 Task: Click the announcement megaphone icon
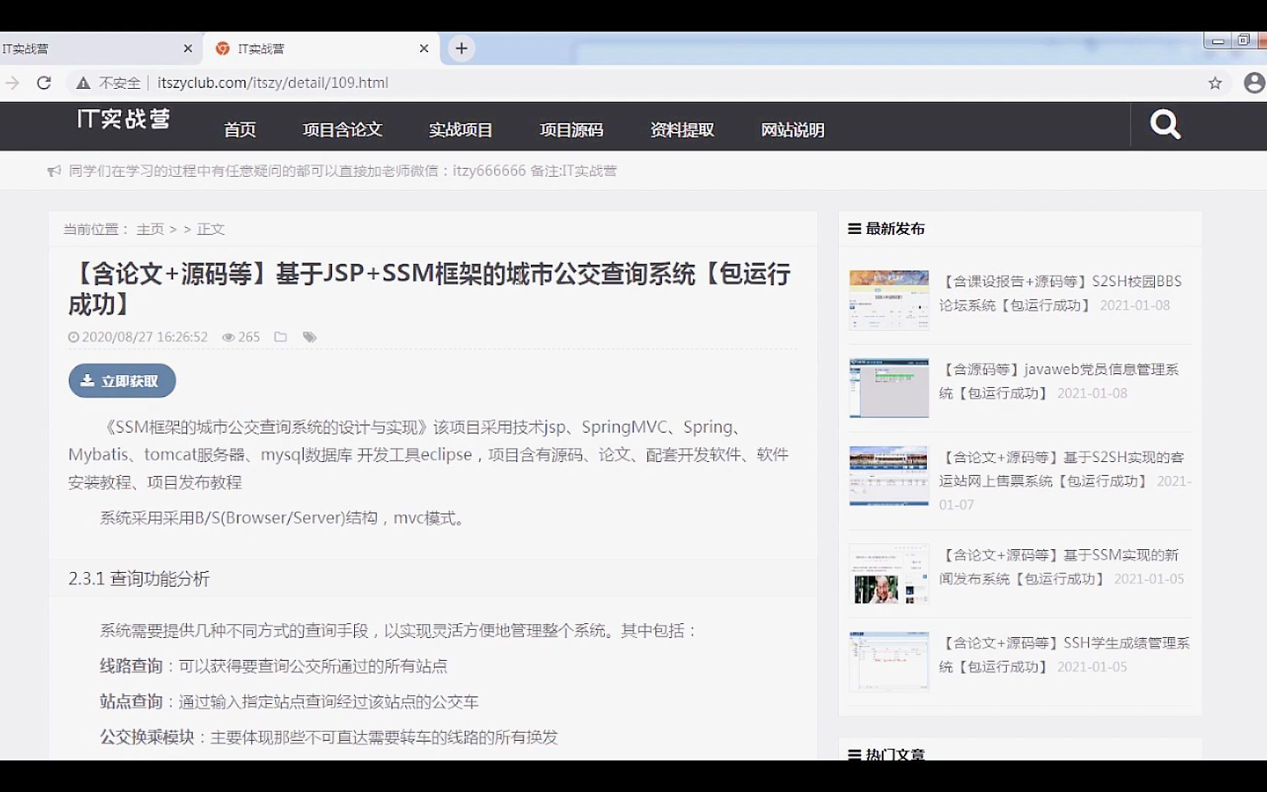click(54, 171)
